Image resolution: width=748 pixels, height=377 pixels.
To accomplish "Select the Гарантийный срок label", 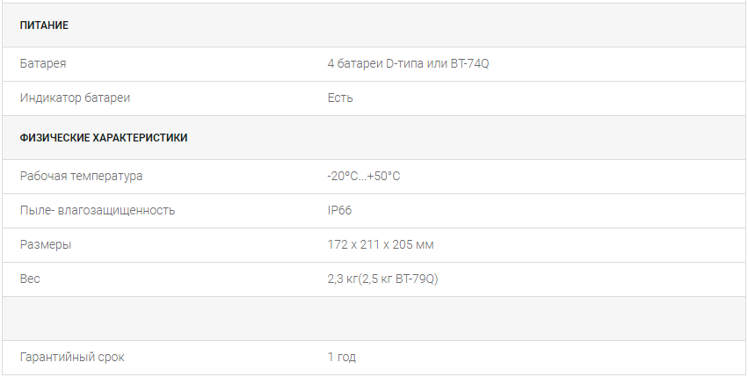I will coord(72,358).
